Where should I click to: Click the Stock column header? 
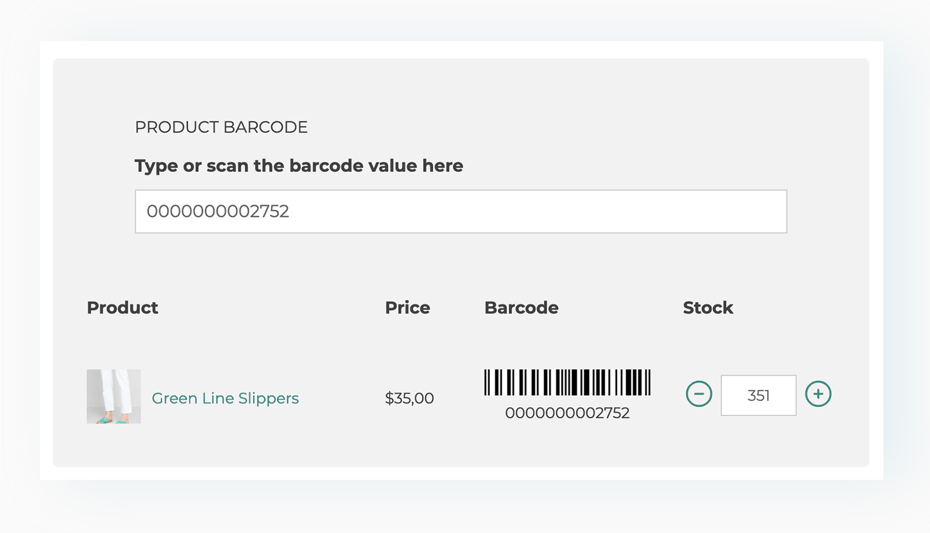tap(708, 308)
